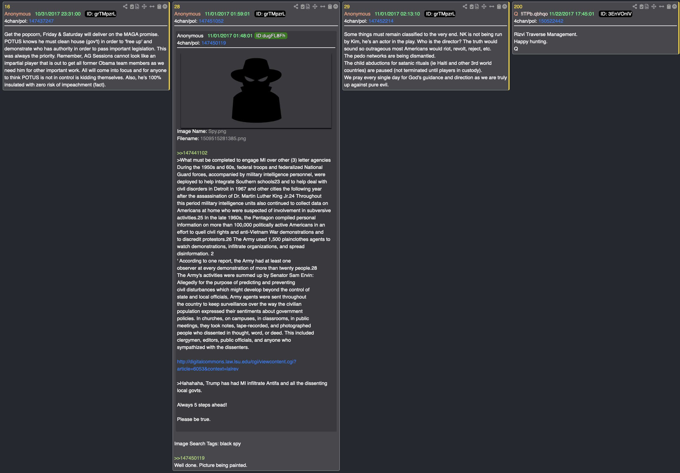Click the ID: 3EnVOnlV badge on post 200
Screen dimensions: 680x473
[616, 14]
